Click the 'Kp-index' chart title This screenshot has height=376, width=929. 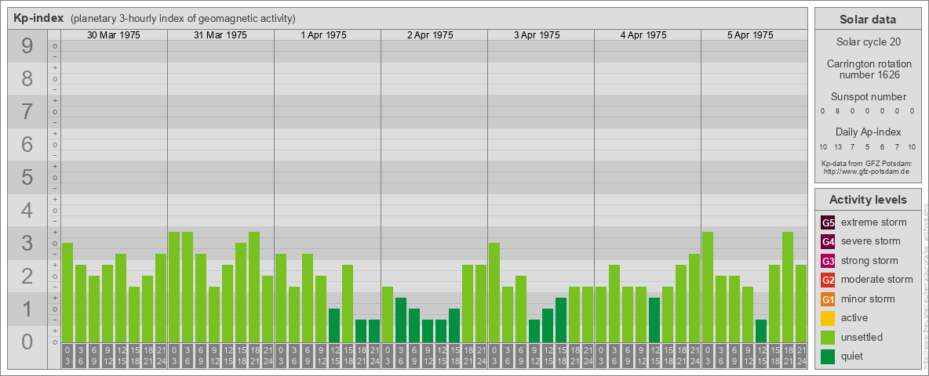38,18
